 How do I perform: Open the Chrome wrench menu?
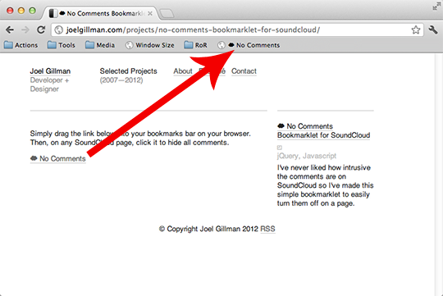click(433, 30)
